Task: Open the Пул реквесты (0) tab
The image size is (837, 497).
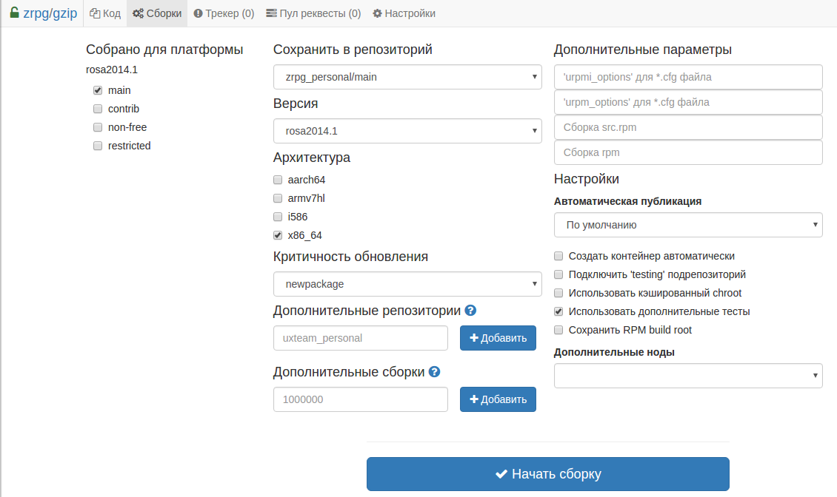Action: [x=313, y=13]
